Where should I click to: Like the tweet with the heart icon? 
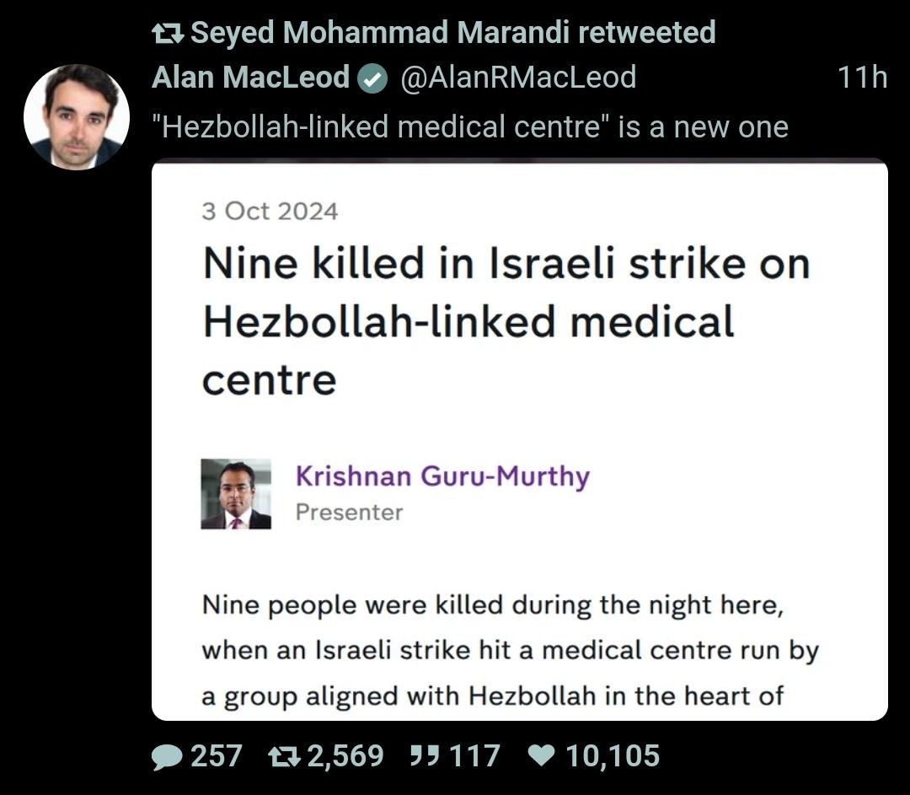pyautogui.click(x=541, y=756)
